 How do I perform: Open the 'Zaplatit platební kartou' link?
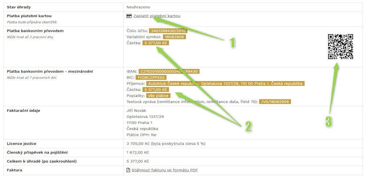click(157, 16)
